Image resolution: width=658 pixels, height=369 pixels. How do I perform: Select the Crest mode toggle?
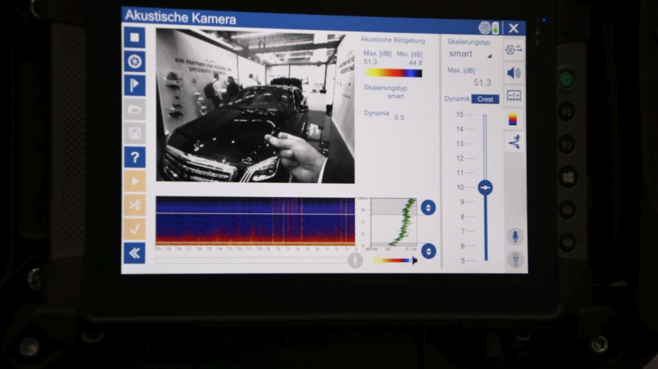click(x=485, y=99)
